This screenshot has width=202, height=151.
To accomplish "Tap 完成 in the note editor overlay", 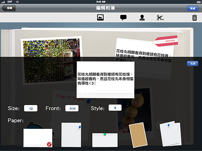I will pos(193,63).
